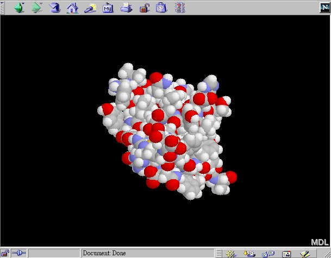Print the page with the printer icon
This screenshot has height=258, width=331.
(x=126, y=8)
